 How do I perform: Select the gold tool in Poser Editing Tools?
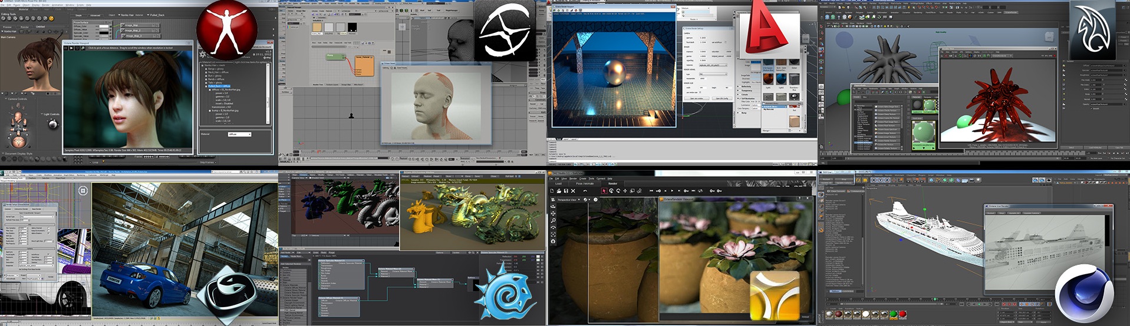(x=51, y=18)
